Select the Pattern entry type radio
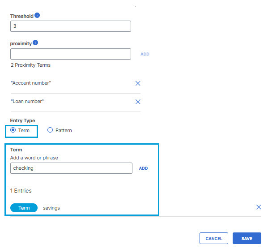This screenshot has height=249, width=268. click(50, 130)
